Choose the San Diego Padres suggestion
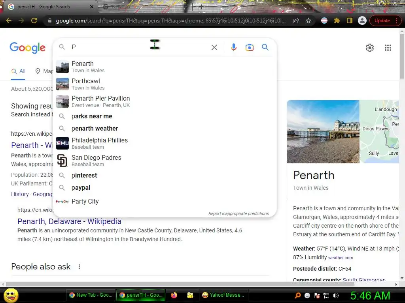Screen dimensions: 405x303 point(165,161)
